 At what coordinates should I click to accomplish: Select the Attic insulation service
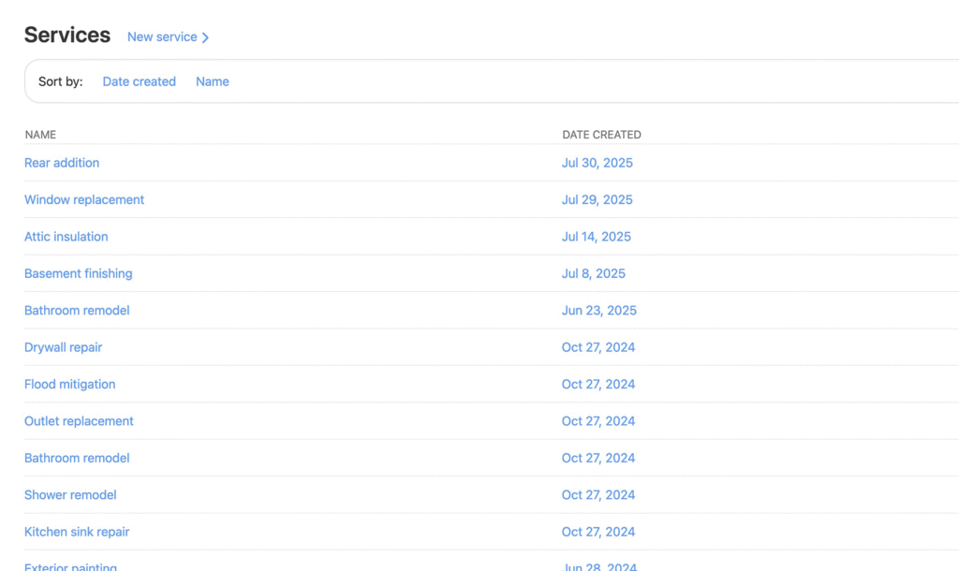point(66,237)
